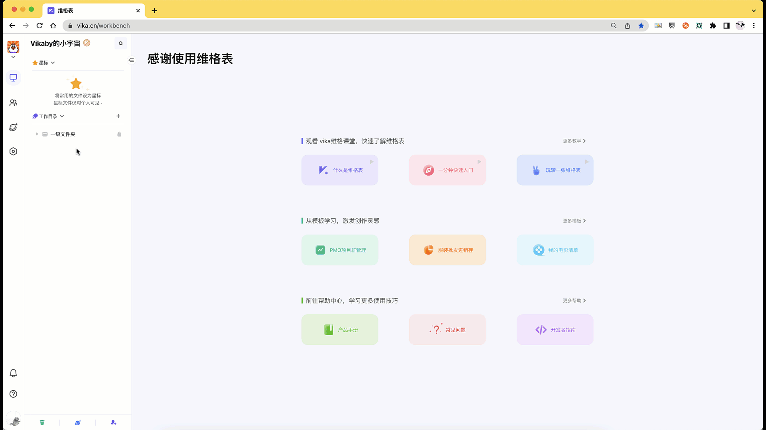Click the 更多模板 link
Image resolution: width=766 pixels, height=430 pixels.
point(574,221)
